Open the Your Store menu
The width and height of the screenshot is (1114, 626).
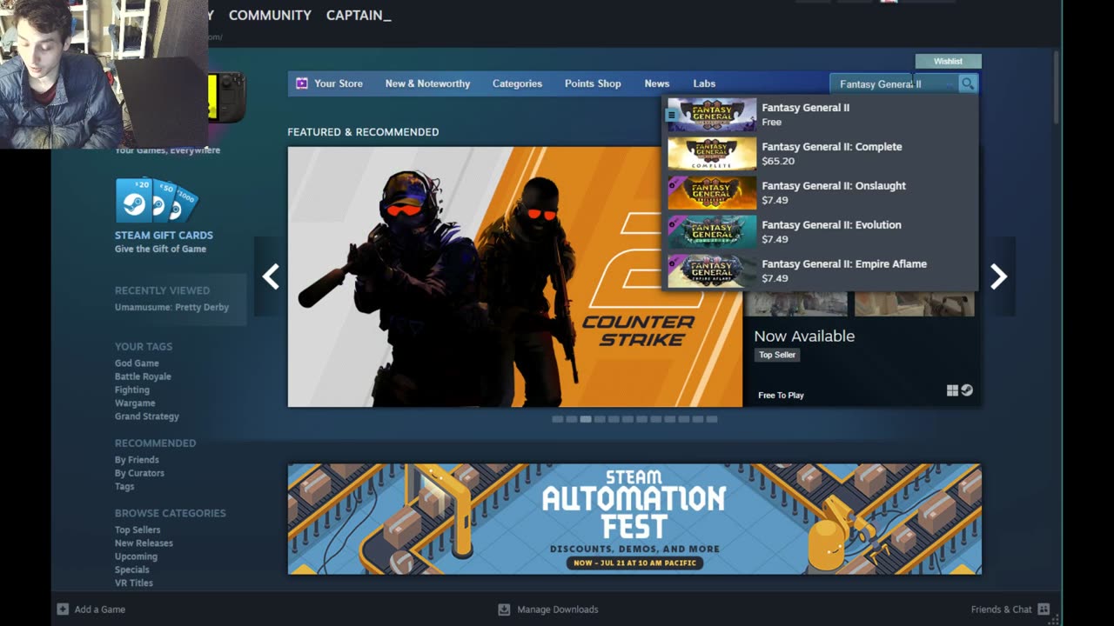click(x=339, y=83)
